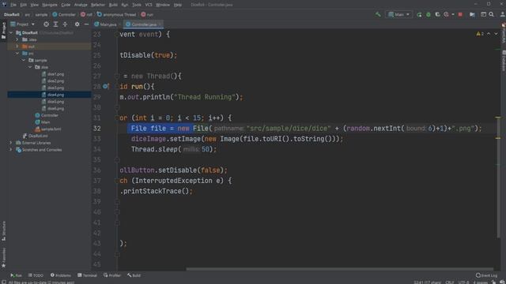Image resolution: width=506 pixels, height=284 pixels.
Task: Click the UTF-8 encoding in status bar
Action: 463,282
